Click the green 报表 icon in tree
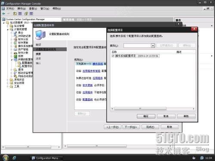215x161 pixels. [x=15, y=56]
